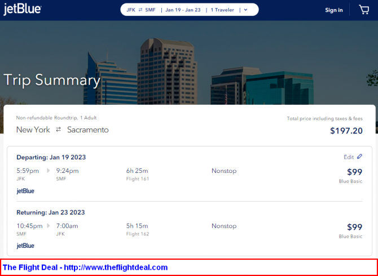Select the 1 Traveler field
Image resolution: width=378 pixels, height=276 pixels.
coord(222,10)
